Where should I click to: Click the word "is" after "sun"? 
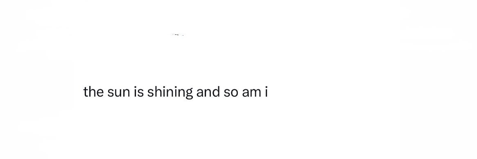(x=139, y=92)
